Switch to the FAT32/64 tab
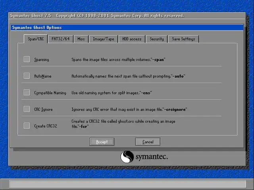Image resolution: width=254 pixels, height=190 pixels. click(61, 39)
